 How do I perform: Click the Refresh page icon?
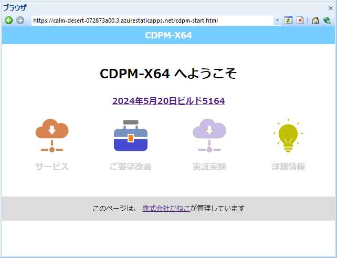click(288, 20)
